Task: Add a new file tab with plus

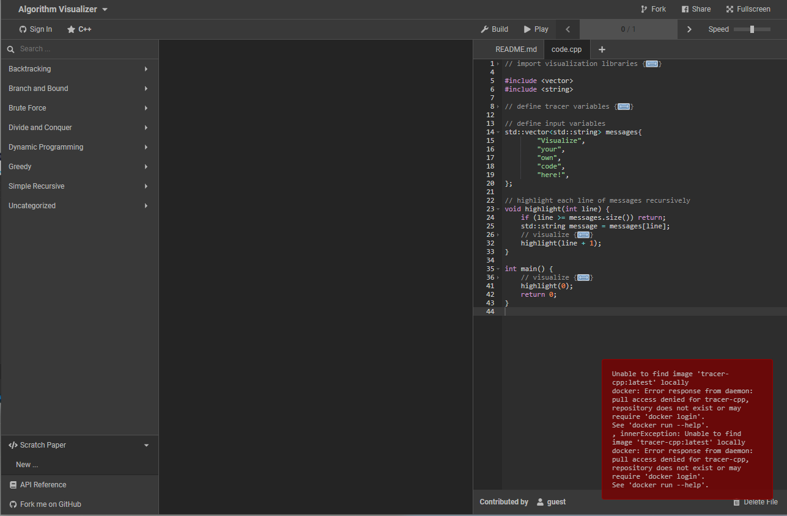Action: [x=602, y=49]
